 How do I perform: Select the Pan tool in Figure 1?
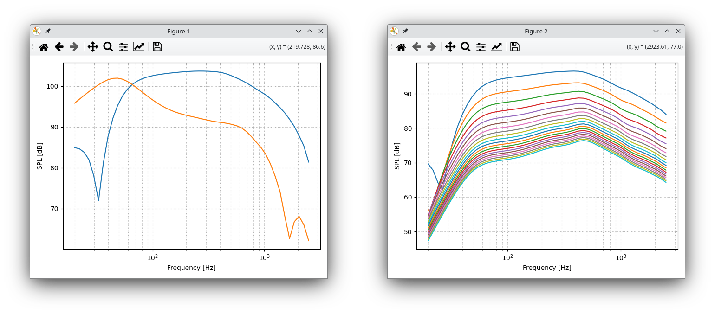pos(93,47)
